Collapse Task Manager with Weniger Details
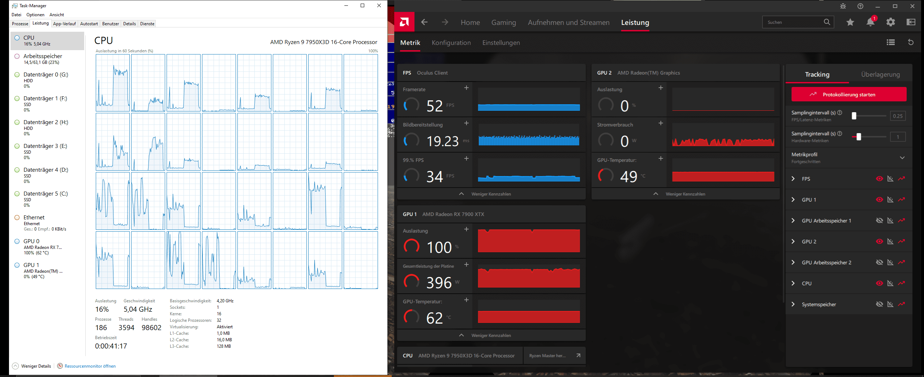Screen dimensions: 924x377 pyautogui.click(x=32, y=366)
